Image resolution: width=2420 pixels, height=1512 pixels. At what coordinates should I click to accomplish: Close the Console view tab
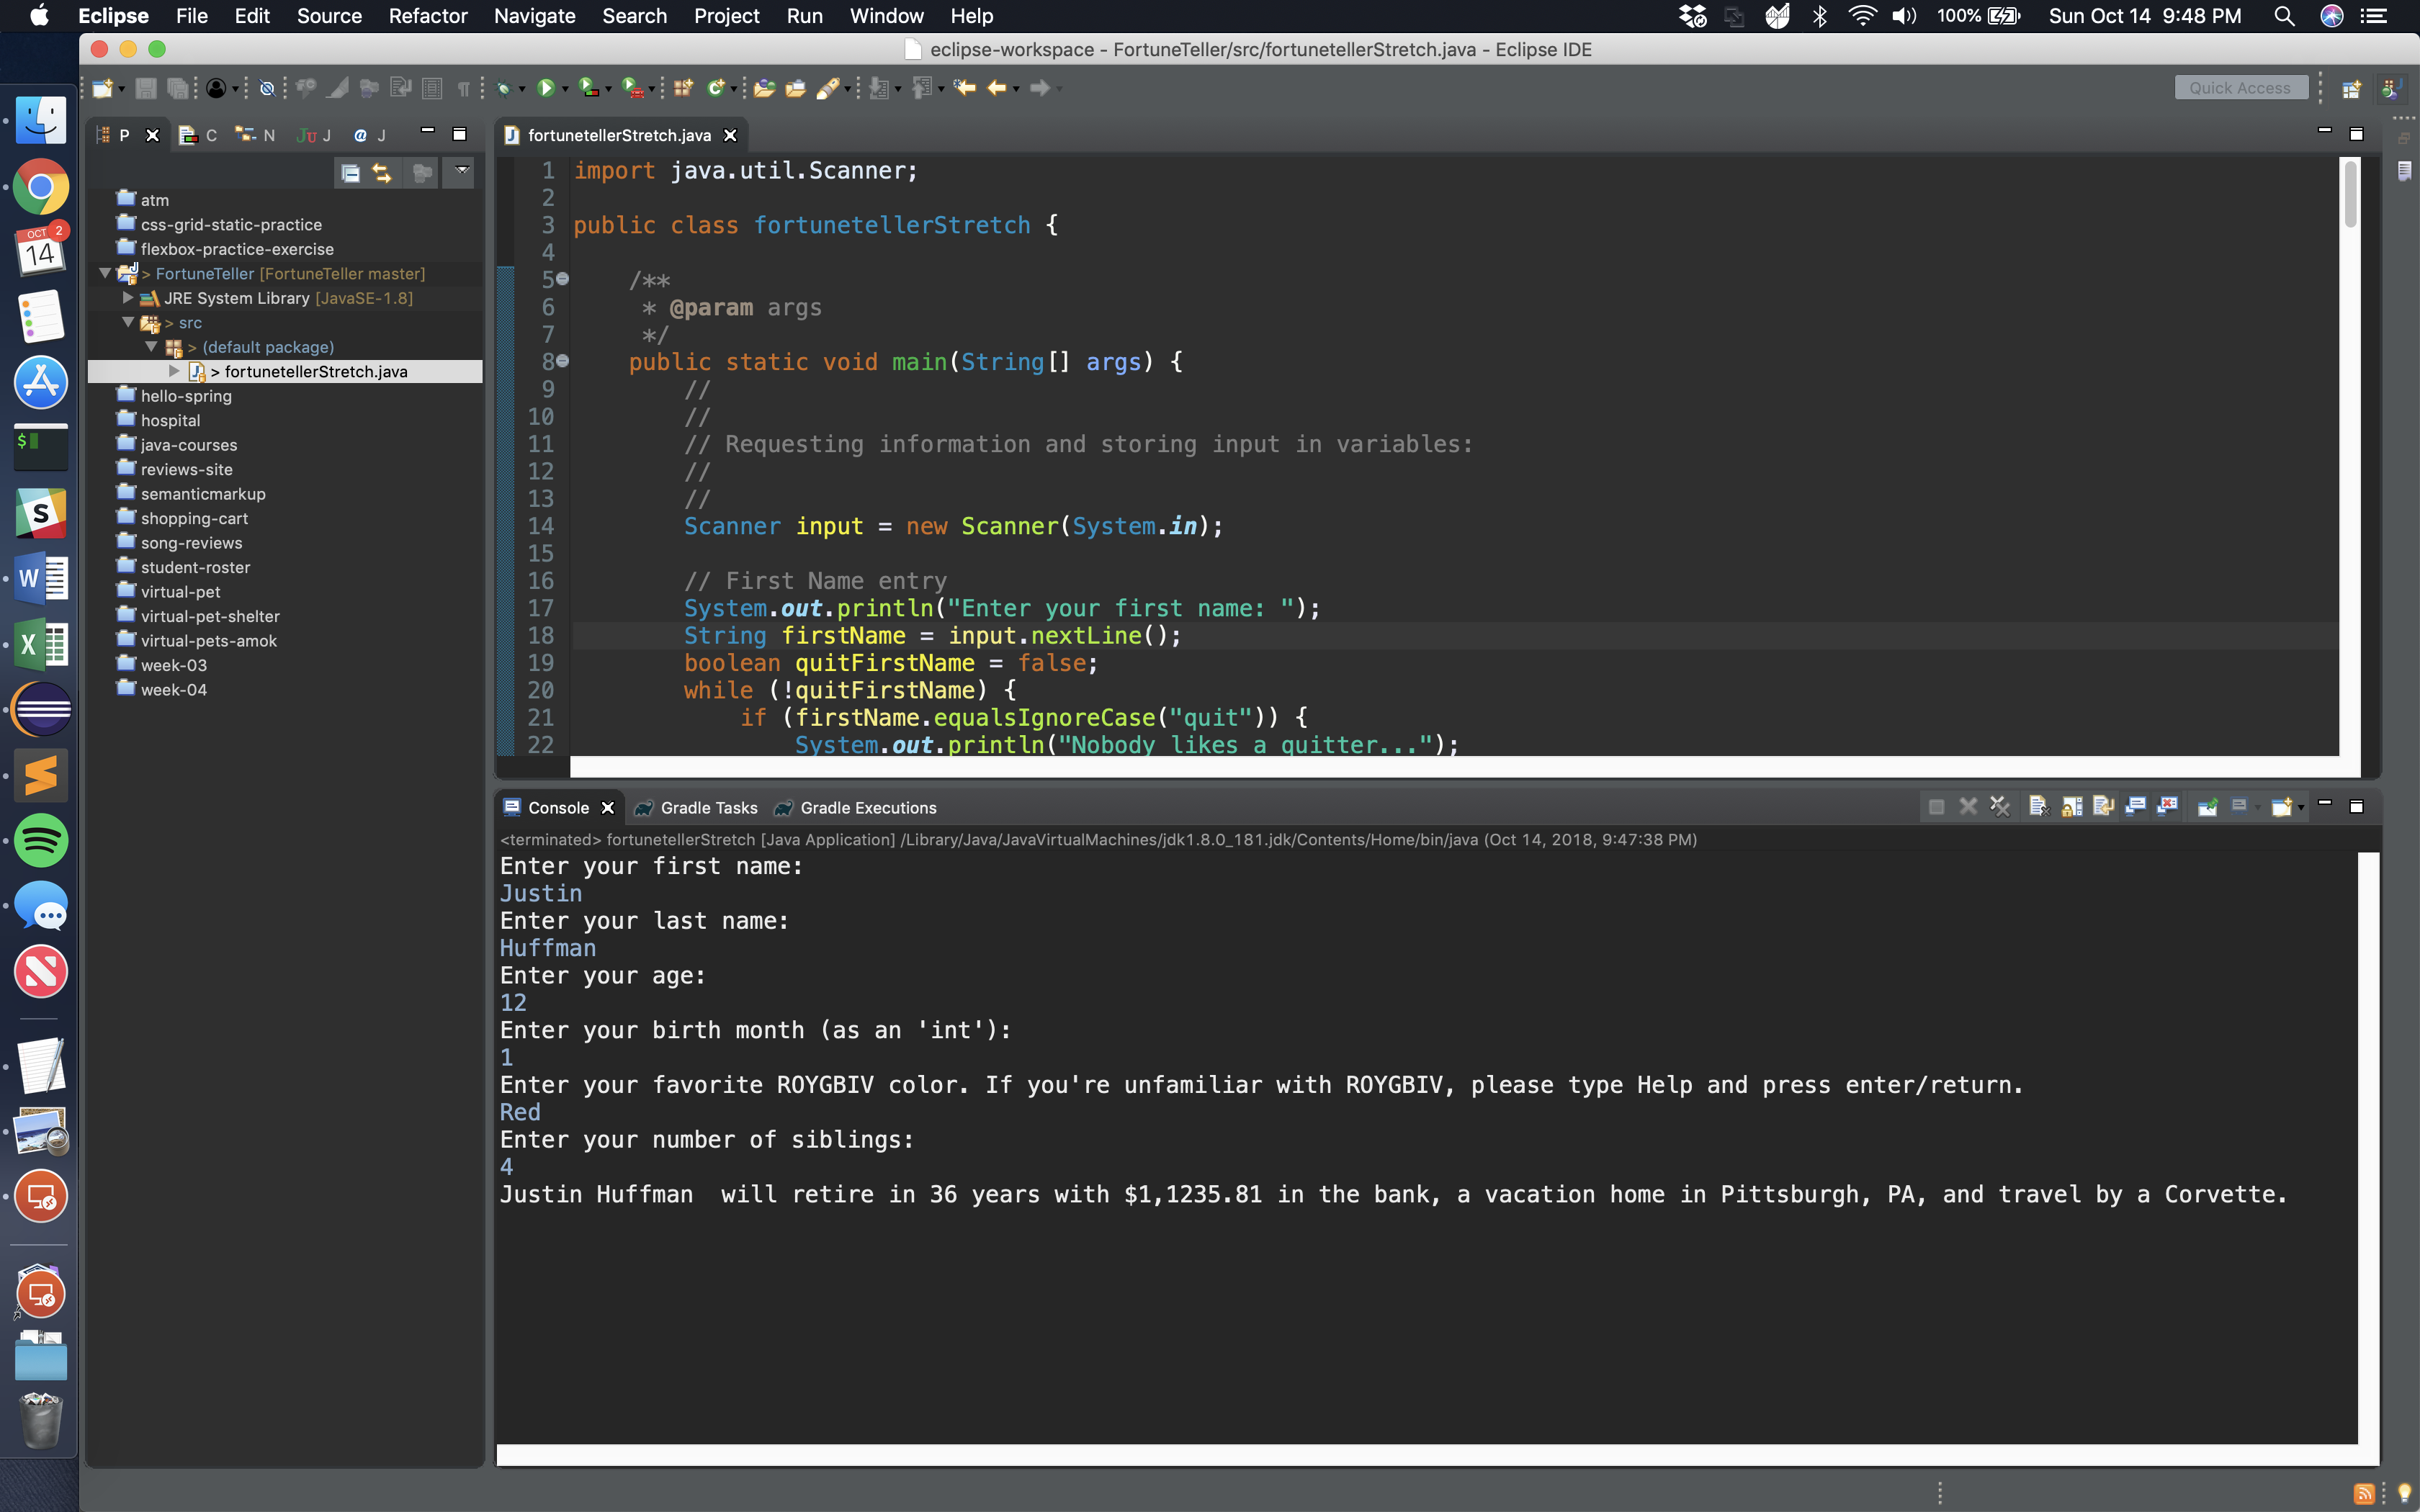point(607,808)
